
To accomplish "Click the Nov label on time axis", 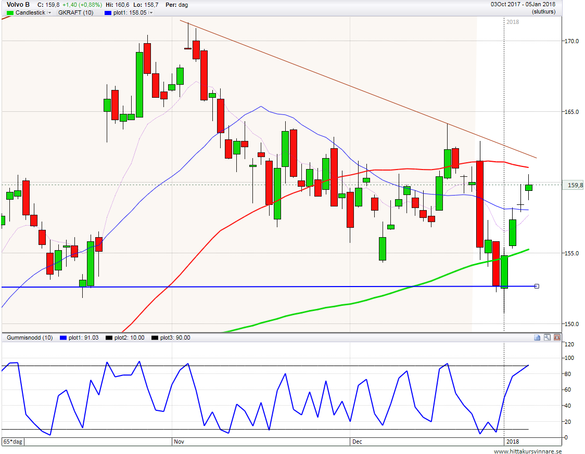I will (179, 442).
